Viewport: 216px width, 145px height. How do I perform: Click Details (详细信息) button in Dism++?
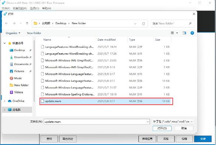(147, 139)
